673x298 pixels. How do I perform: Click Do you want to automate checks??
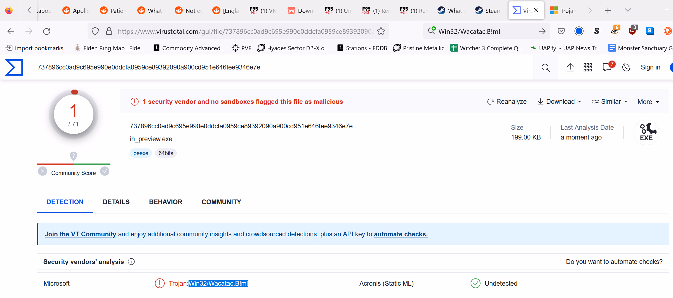[614, 262]
